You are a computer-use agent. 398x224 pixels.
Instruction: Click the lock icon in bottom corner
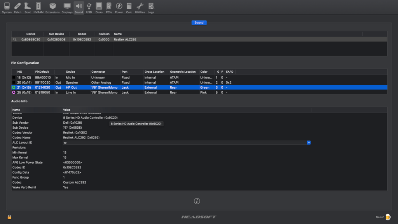[x=9, y=217]
